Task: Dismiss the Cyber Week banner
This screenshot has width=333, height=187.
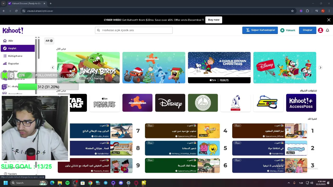Action: (329, 20)
